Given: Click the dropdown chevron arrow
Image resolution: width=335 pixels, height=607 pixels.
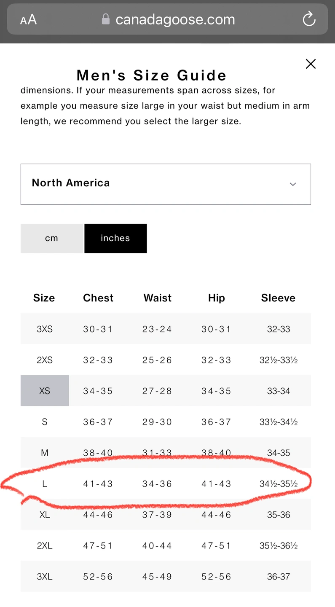Looking at the screenshot, I should click(293, 184).
